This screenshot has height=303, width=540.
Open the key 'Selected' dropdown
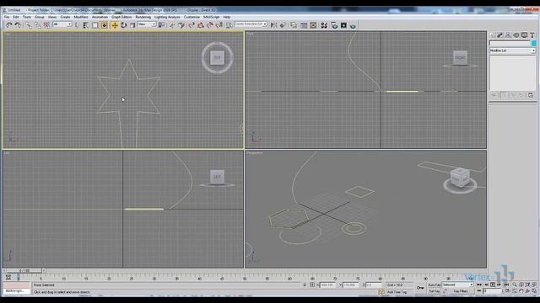(457, 284)
